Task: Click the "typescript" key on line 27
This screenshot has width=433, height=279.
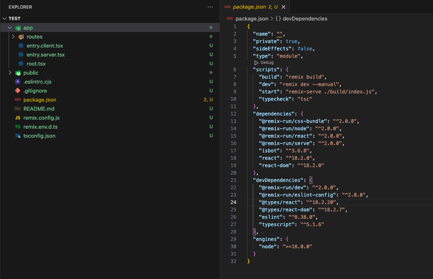Action: pyautogui.click(x=277, y=225)
